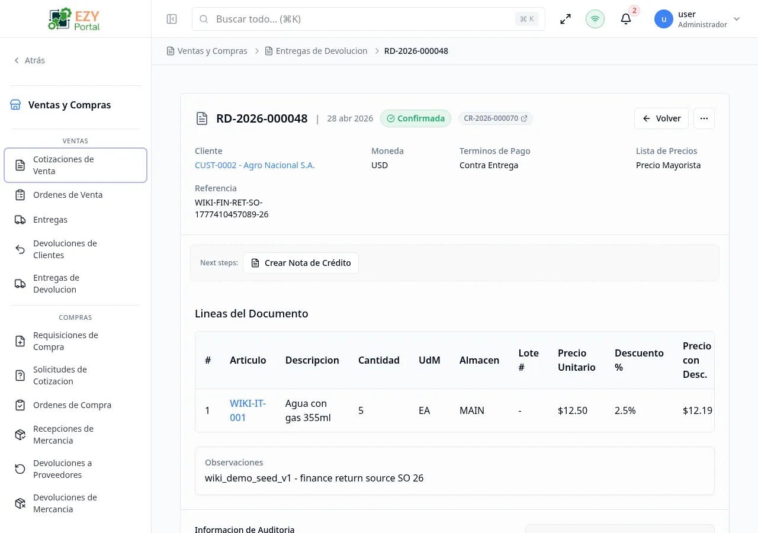Click the EZY Portal logo
This screenshot has width=758, height=533.
pyautogui.click(x=75, y=19)
